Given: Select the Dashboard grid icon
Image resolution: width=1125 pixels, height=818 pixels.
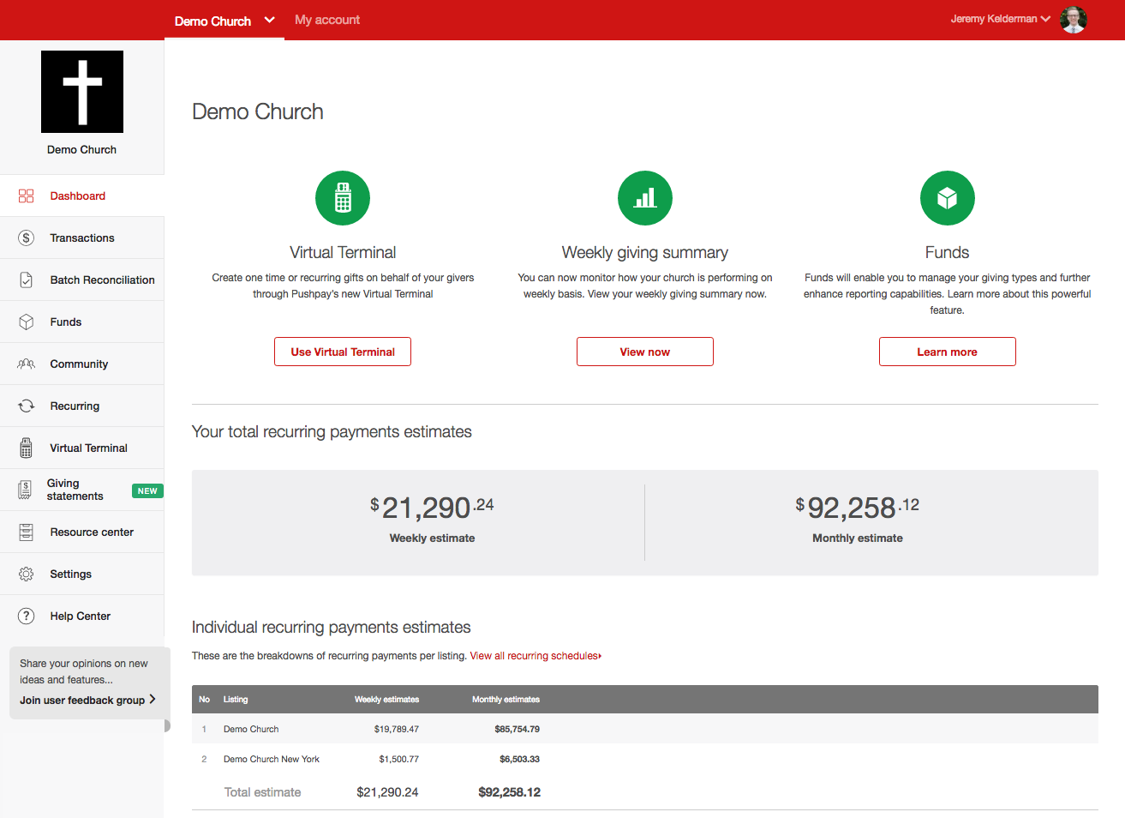Looking at the screenshot, I should click(26, 195).
